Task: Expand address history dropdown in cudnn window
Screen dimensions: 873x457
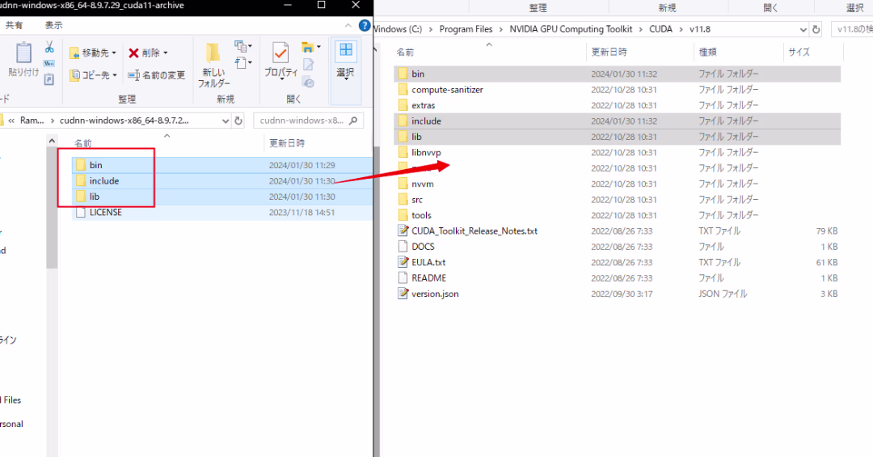Action: point(225,121)
